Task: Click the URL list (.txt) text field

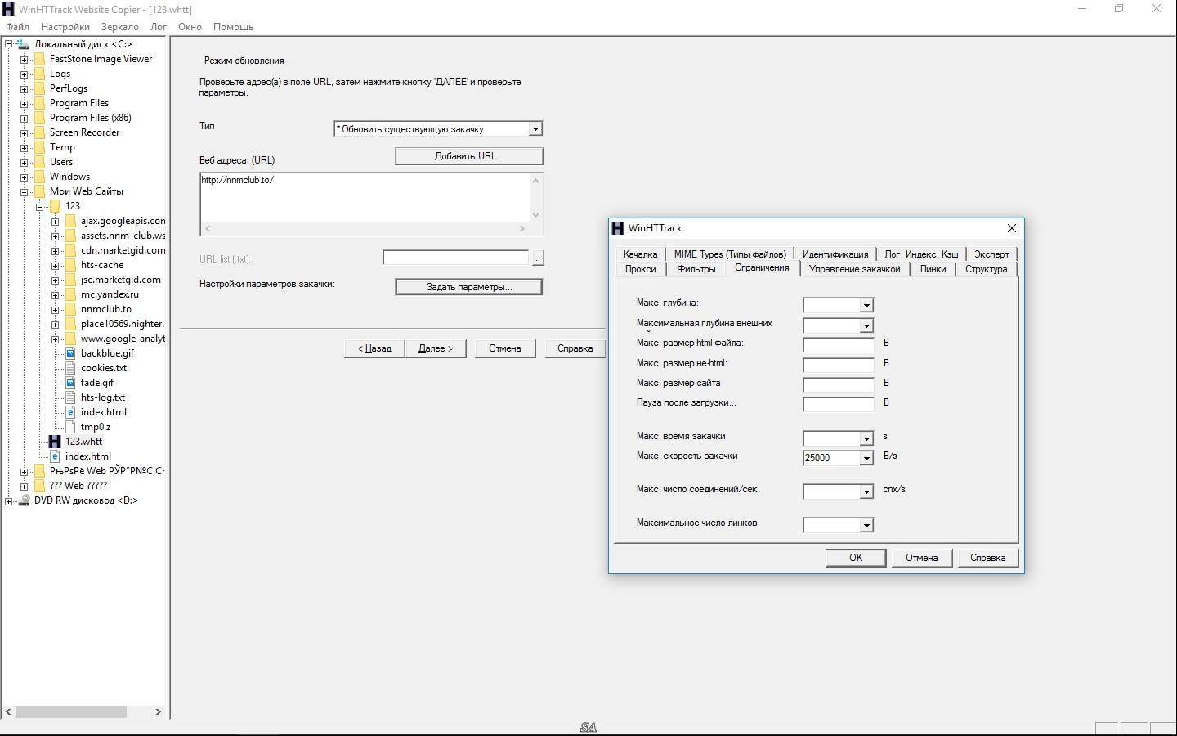Action: coord(456,258)
